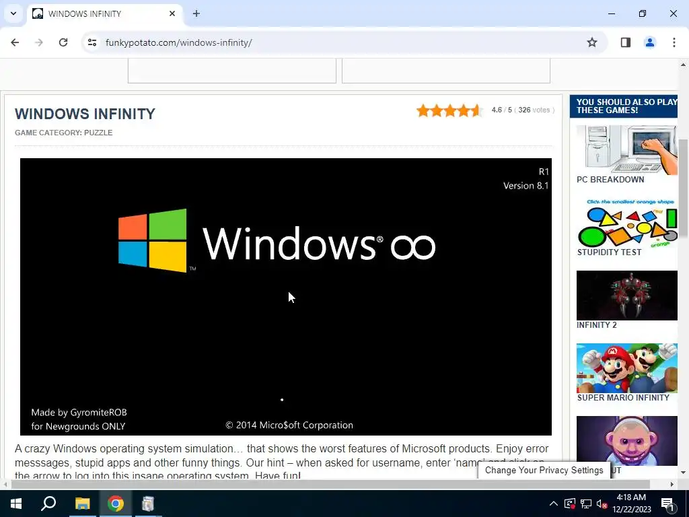Open the notification center icon
689x517 pixels.
point(667,504)
